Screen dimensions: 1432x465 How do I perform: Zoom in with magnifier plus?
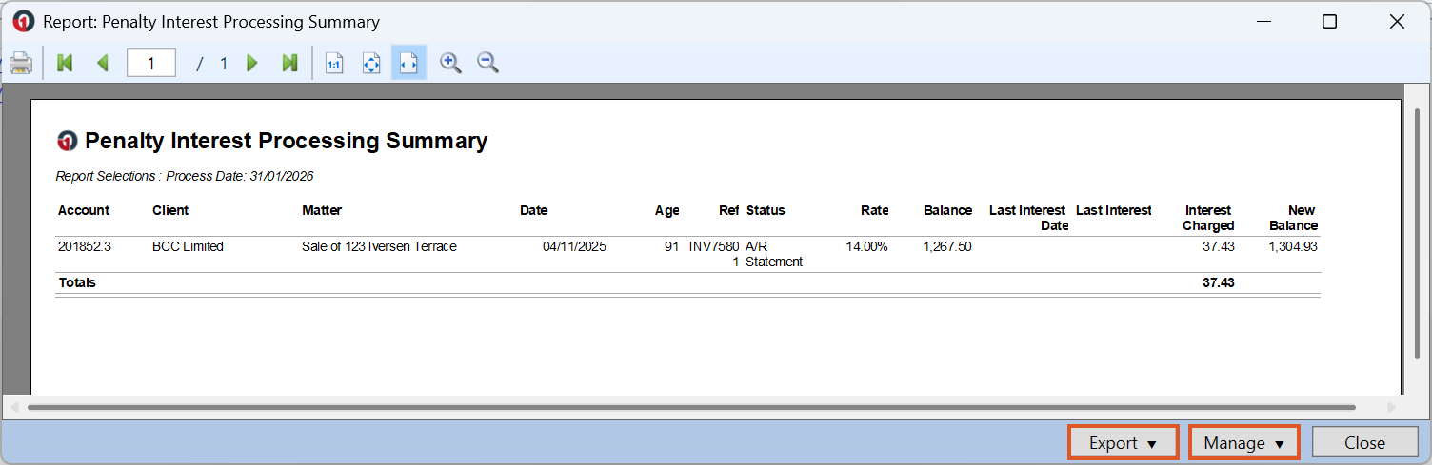[x=450, y=64]
